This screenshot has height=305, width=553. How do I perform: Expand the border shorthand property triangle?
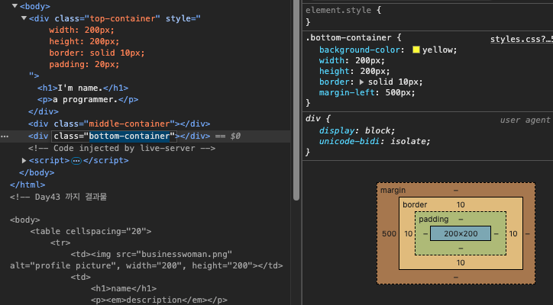[x=361, y=82]
